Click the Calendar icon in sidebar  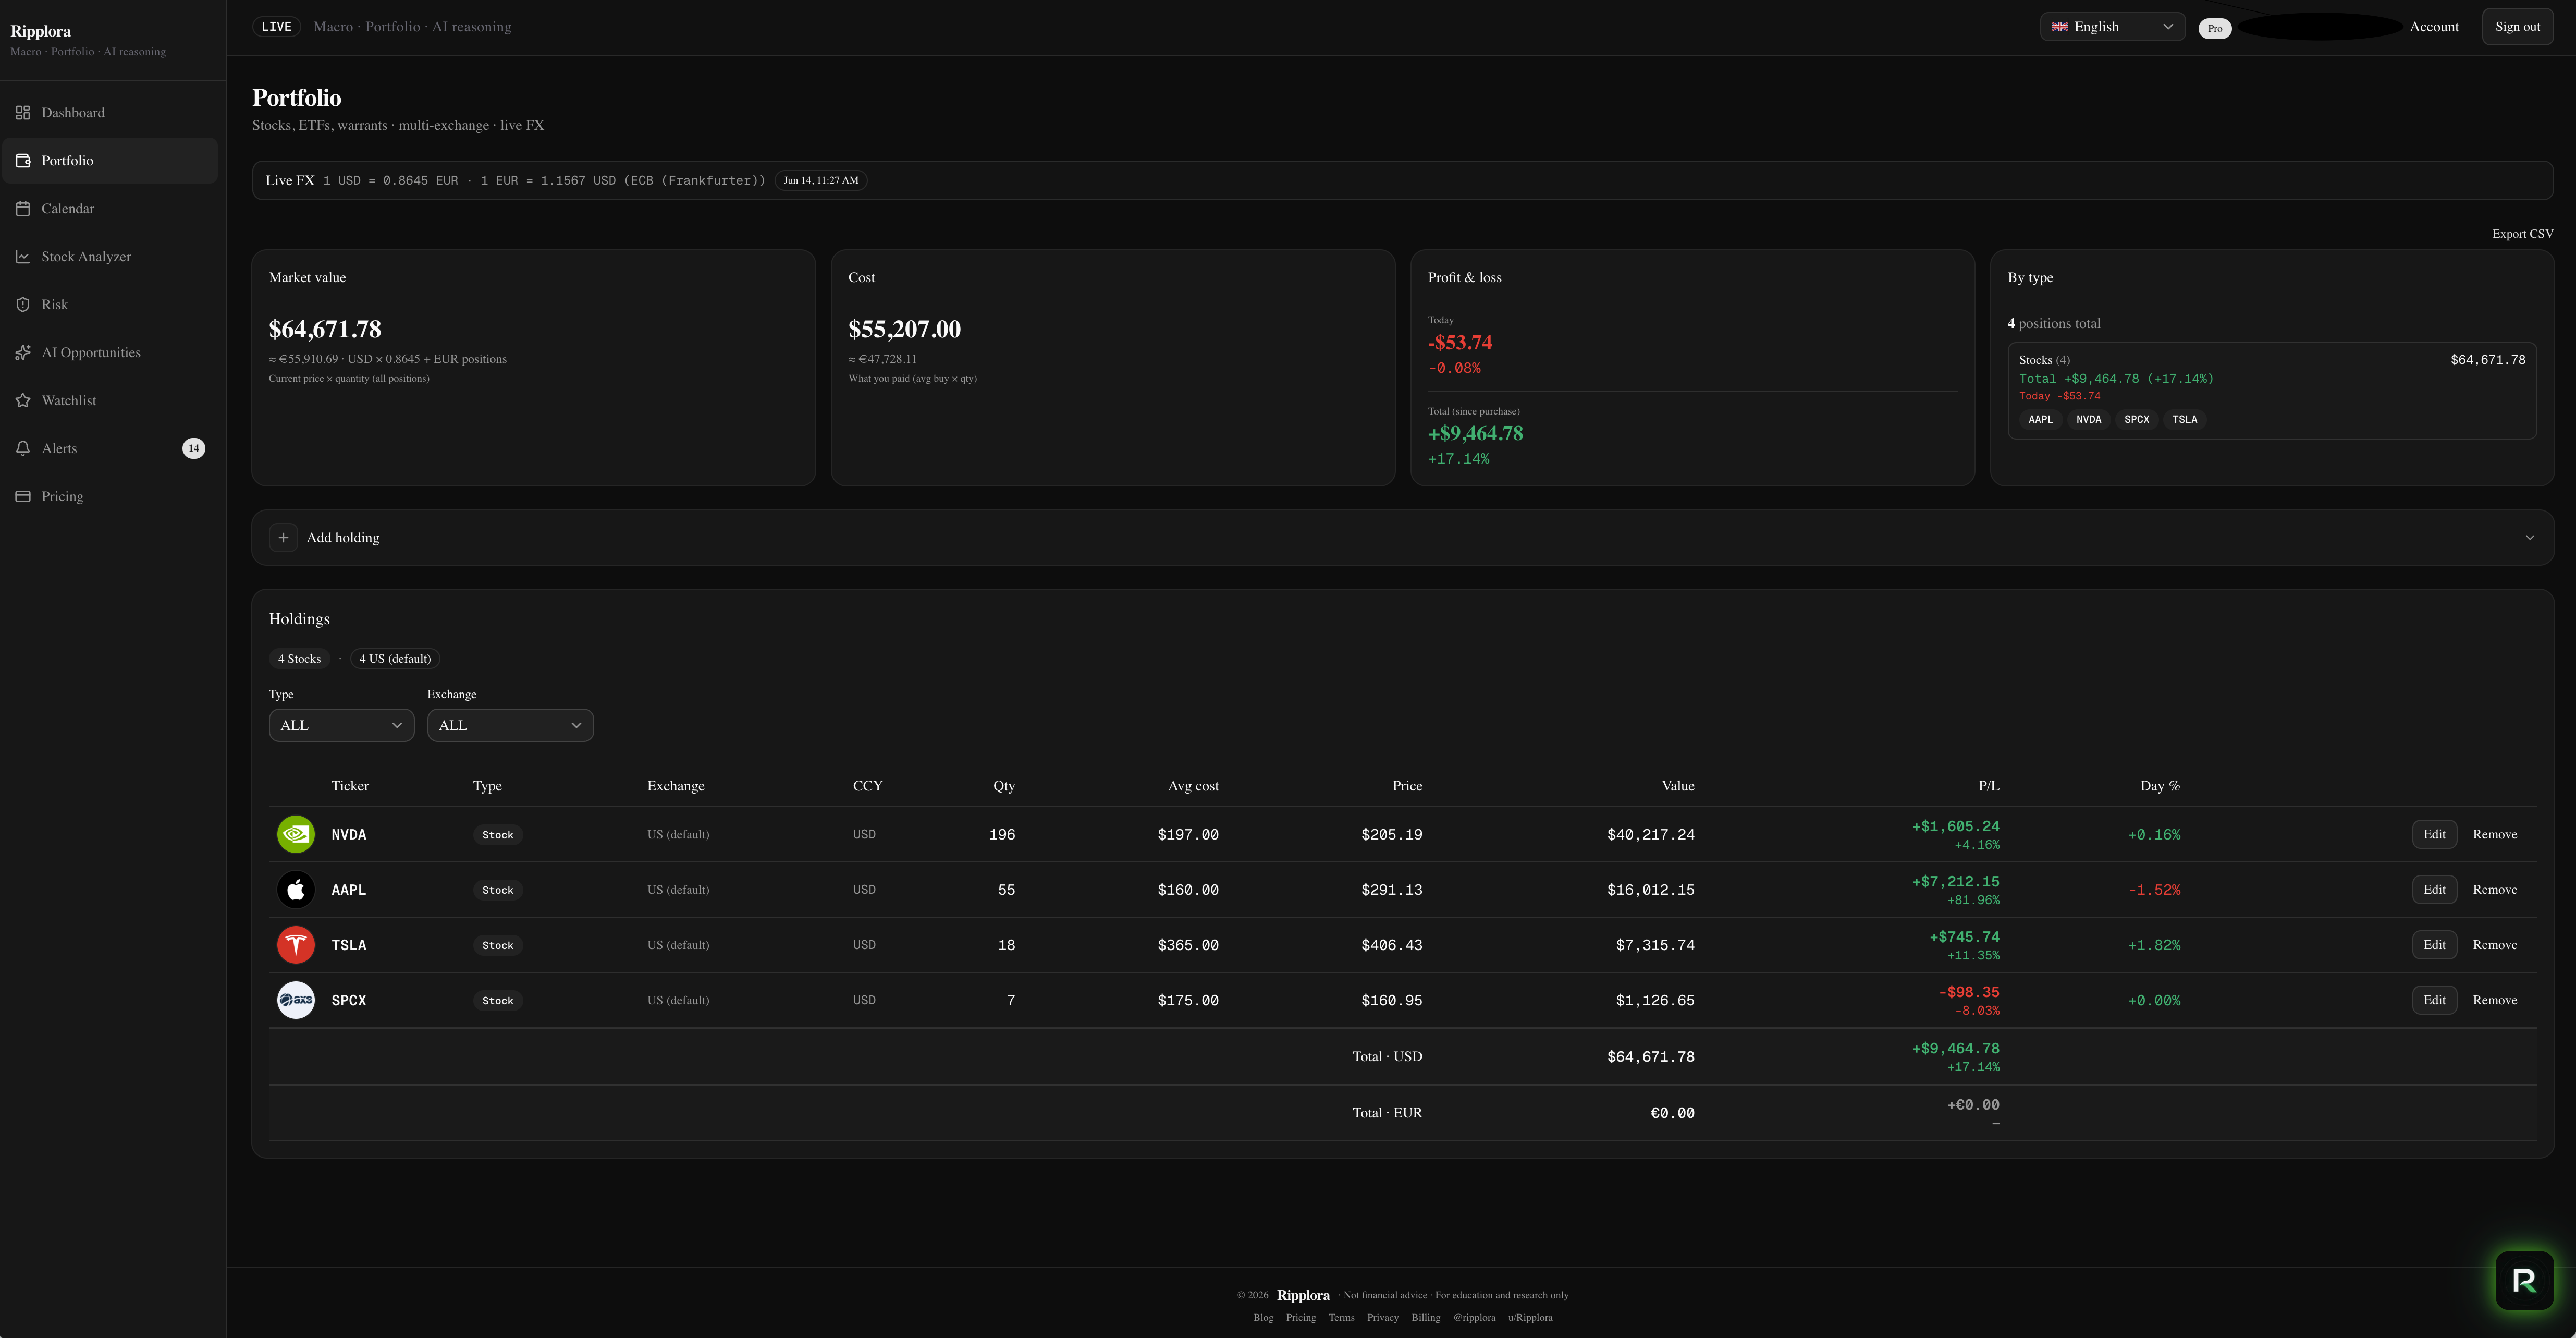23,209
